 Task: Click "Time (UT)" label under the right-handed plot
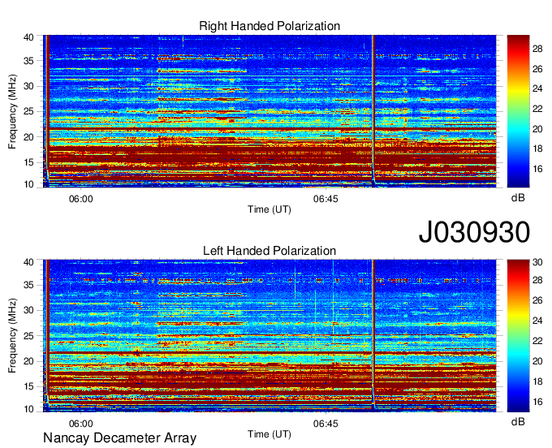point(270,209)
